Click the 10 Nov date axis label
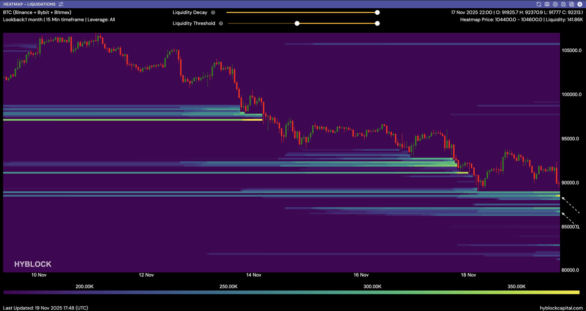 [39, 275]
